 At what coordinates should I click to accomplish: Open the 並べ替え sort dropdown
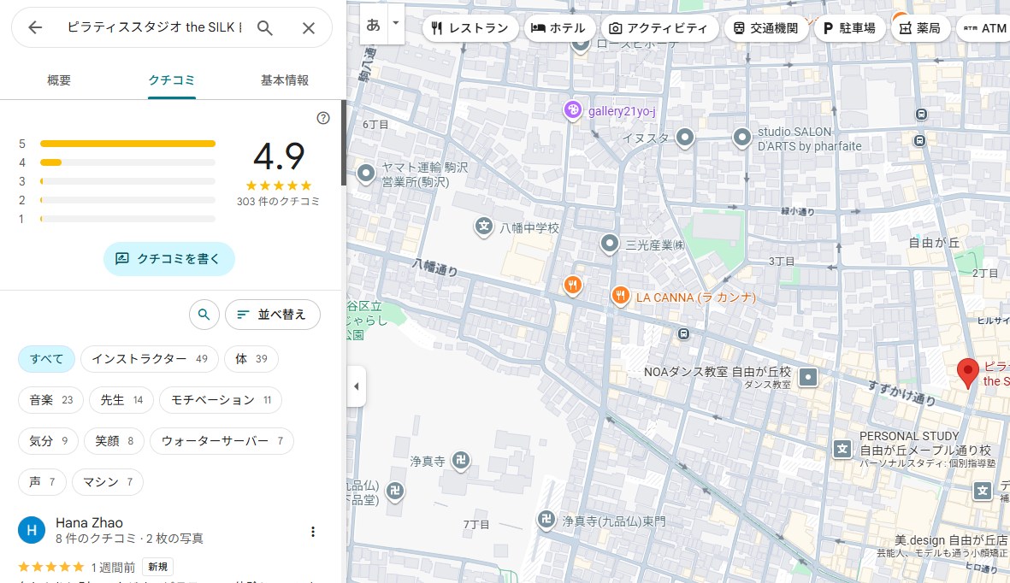point(272,315)
